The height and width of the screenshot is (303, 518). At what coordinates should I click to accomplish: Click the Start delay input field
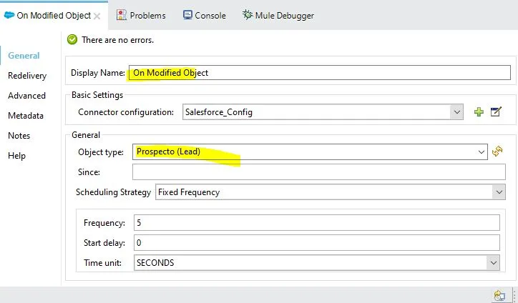[x=317, y=242]
